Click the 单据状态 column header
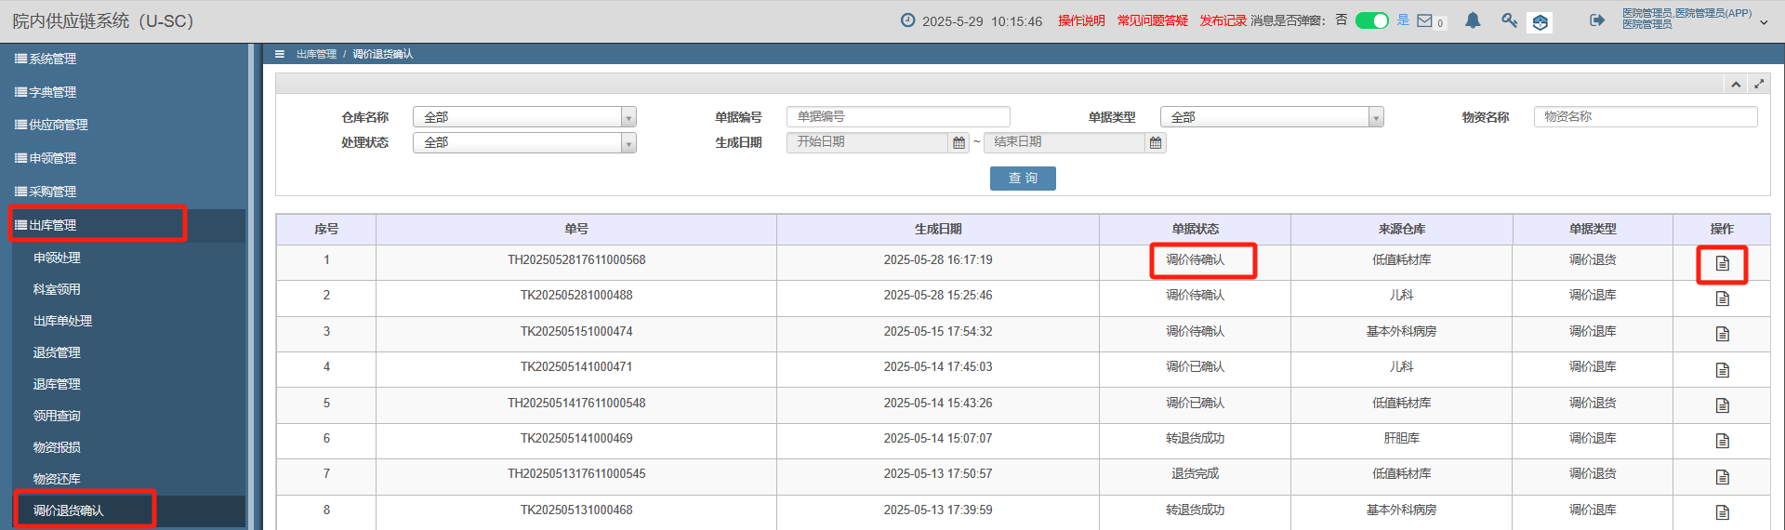Screen dimensions: 1785x530 (1195, 229)
